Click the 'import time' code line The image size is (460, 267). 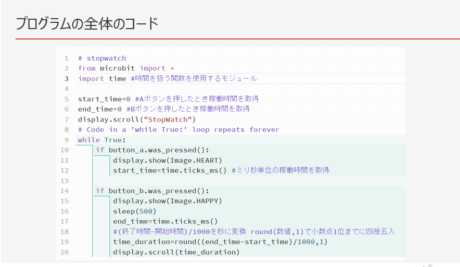102,78
